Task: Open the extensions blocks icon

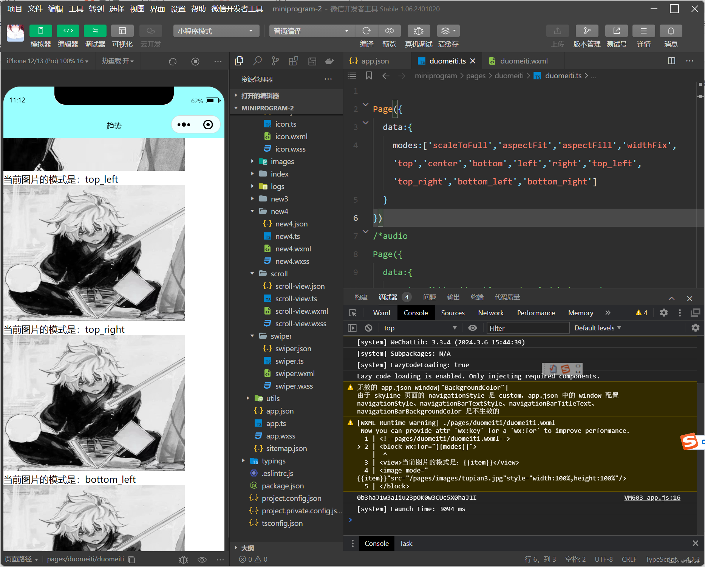Action: tap(294, 61)
